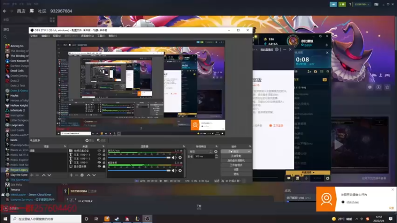The height and width of the screenshot is (223, 397).
Task: Toggle lock on 视频采集设备 source
Action: [104, 151]
